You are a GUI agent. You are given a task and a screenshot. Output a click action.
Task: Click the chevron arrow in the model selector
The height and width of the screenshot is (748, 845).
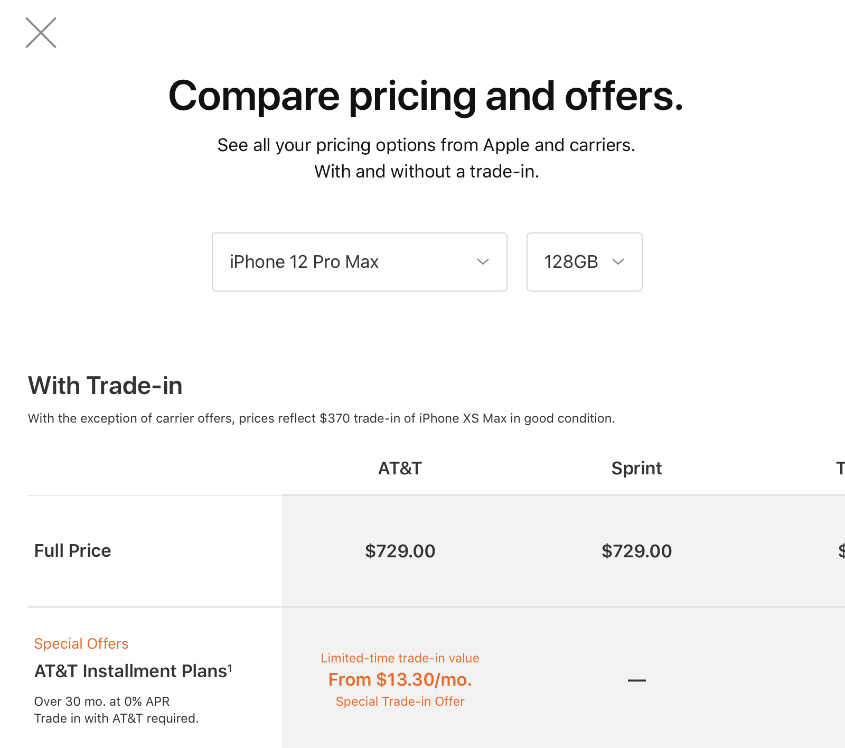(483, 262)
